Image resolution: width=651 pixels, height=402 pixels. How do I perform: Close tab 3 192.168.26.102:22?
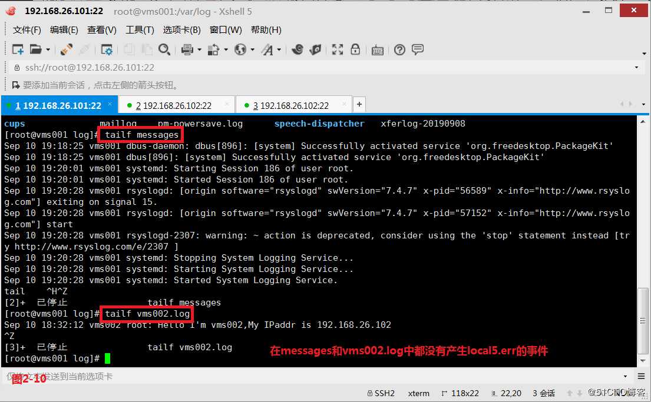pyautogui.click(x=344, y=104)
